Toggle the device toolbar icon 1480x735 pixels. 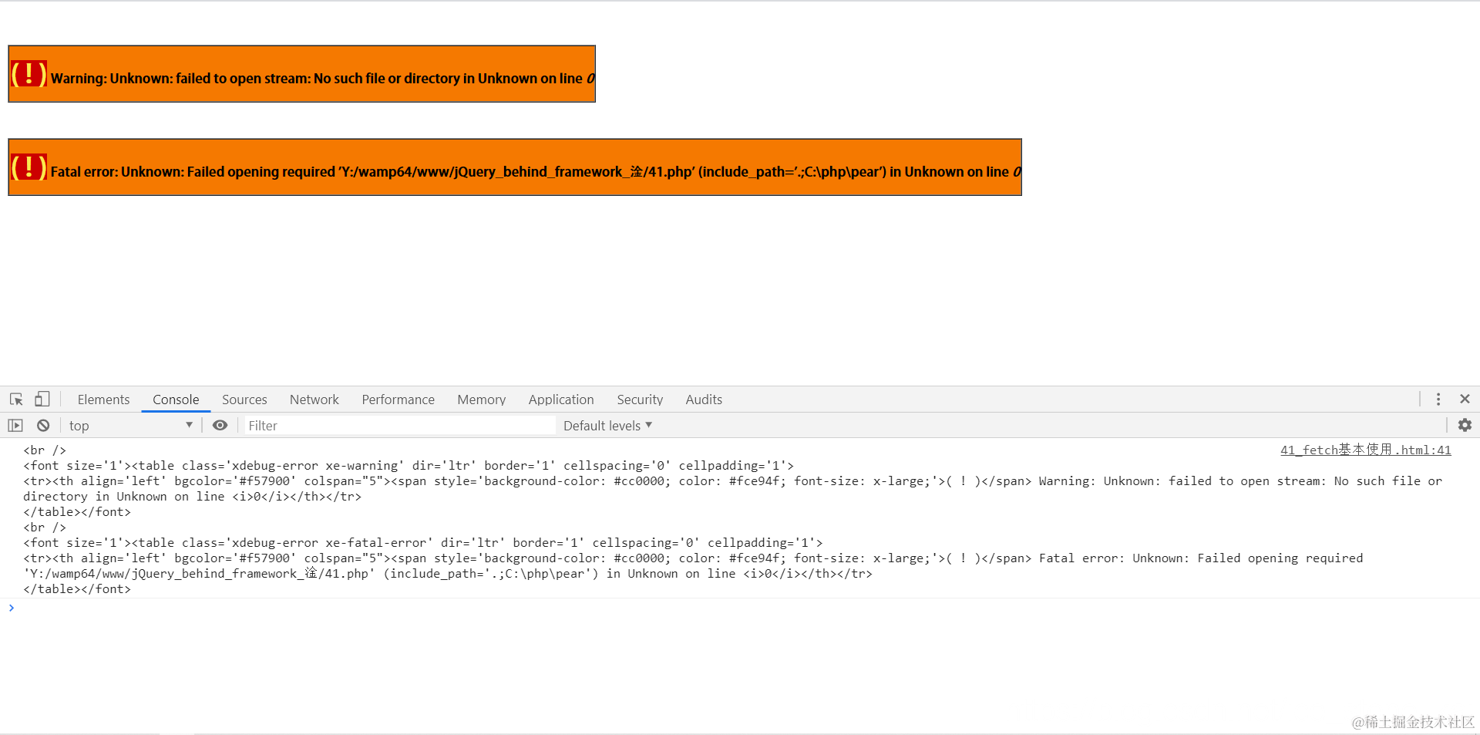pos(42,400)
